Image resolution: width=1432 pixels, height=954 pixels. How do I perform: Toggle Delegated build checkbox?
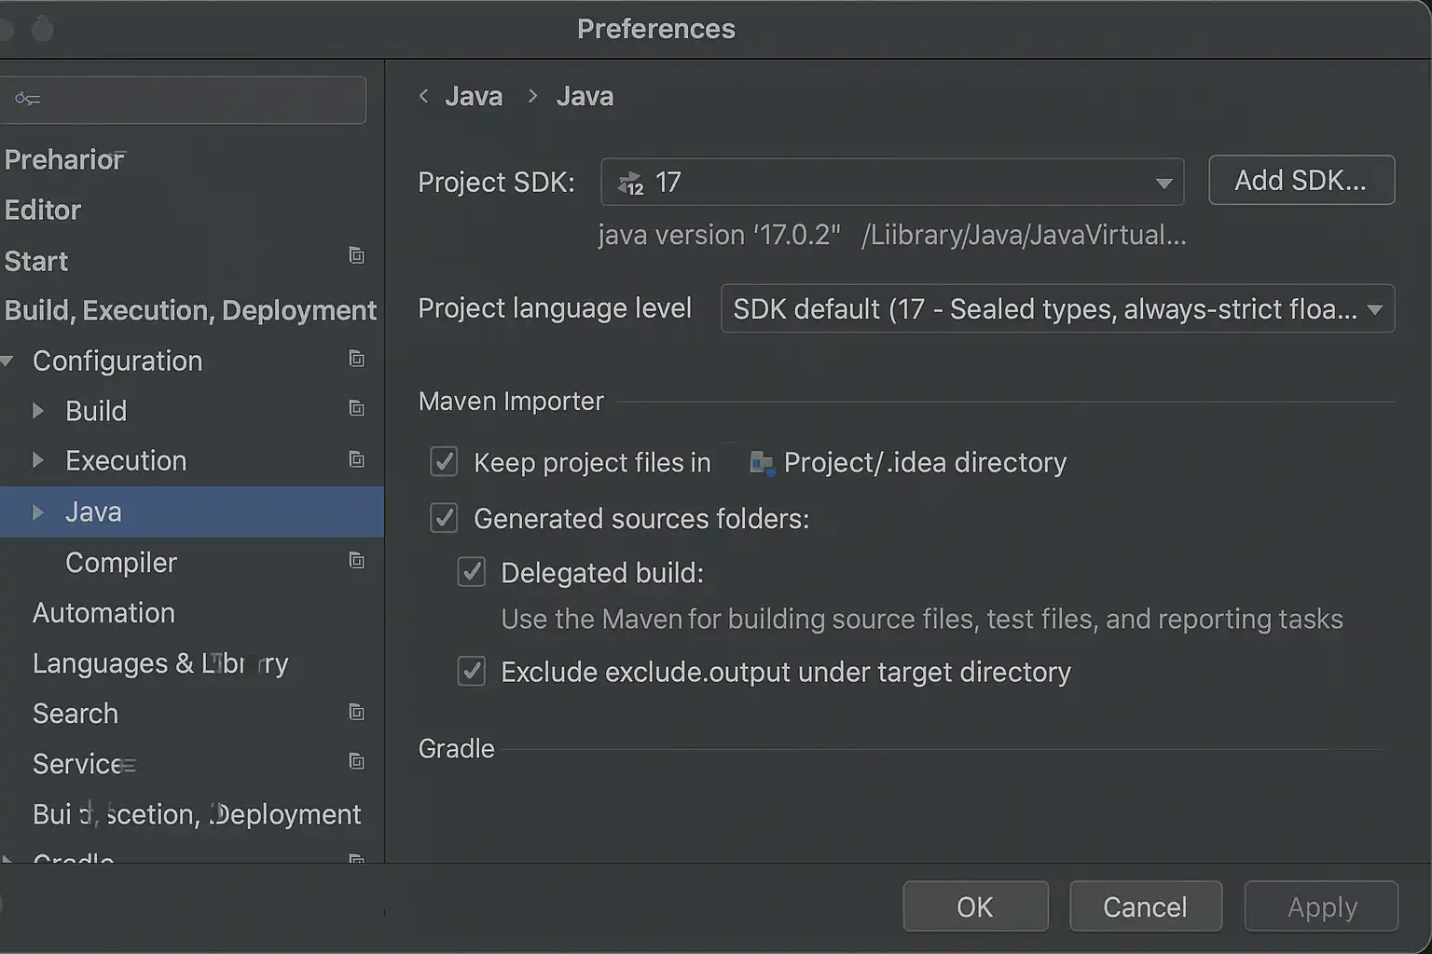coord(472,572)
